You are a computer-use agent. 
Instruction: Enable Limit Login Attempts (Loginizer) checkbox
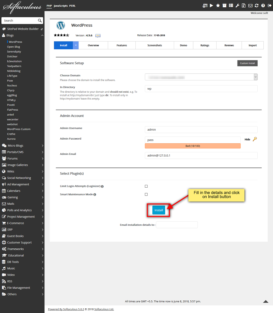pyautogui.click(x=146, y=186)
